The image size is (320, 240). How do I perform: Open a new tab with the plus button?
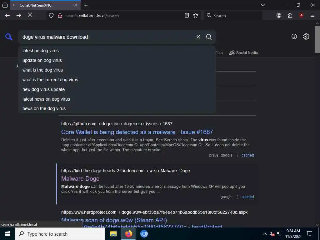pos(86,5)
